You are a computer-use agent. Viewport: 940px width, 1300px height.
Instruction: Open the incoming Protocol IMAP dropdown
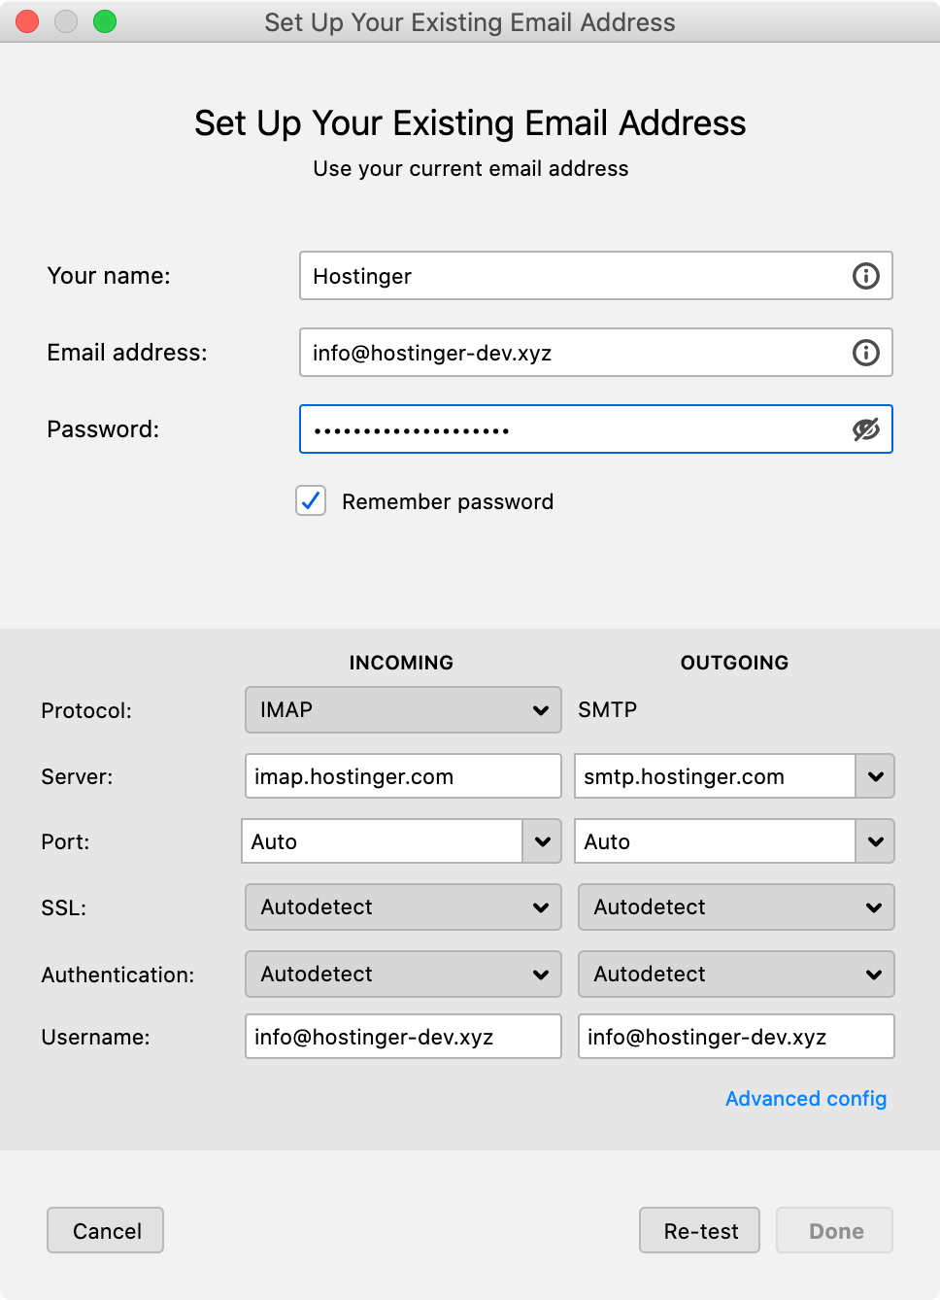coord(403,710)
